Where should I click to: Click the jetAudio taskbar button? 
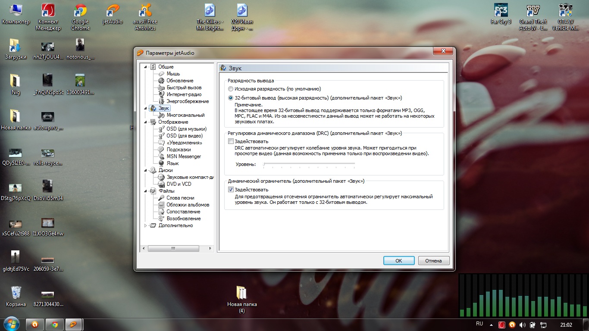pos(73,325)
